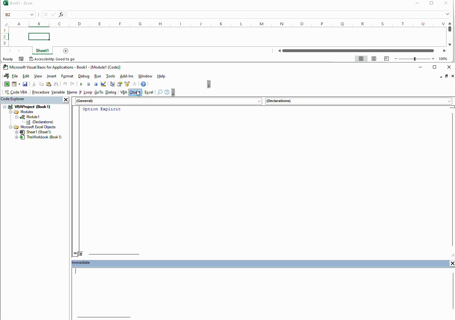The height and width of the screenshot is (320, 455).
Task: Open the Excel menu in Code VBA toolbar
Action: (x=149, y=92)
